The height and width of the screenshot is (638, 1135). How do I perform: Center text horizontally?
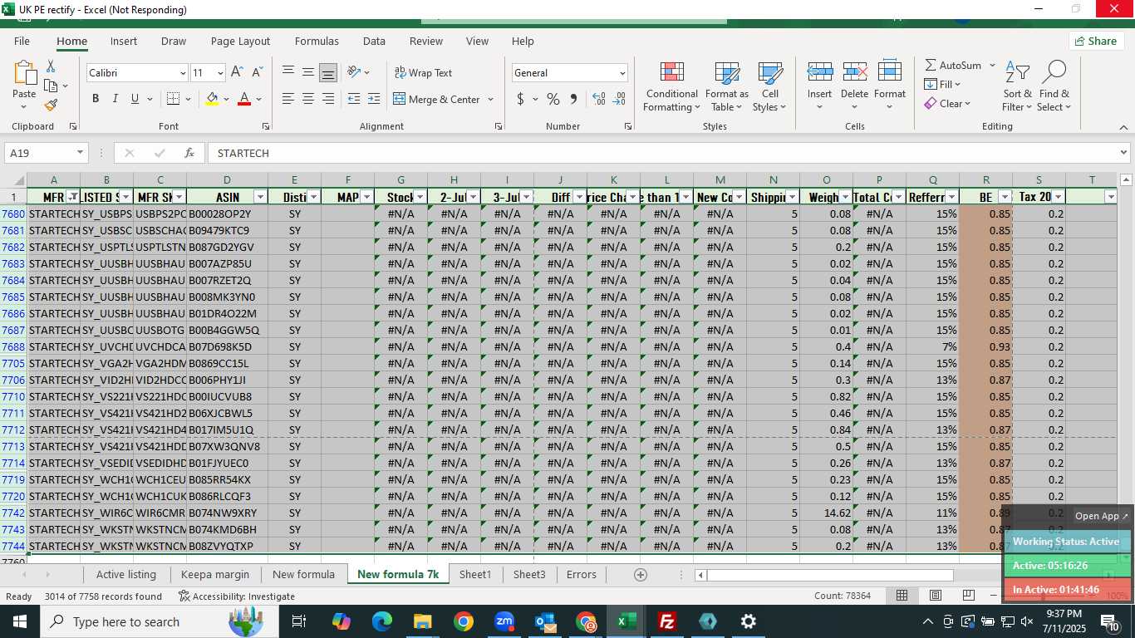tap(308, 99)
